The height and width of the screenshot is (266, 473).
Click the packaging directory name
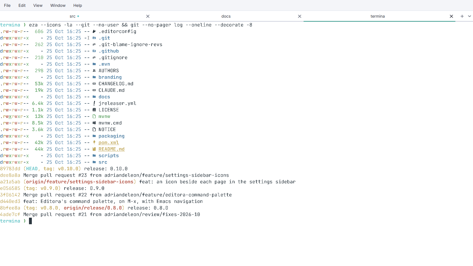111,136
